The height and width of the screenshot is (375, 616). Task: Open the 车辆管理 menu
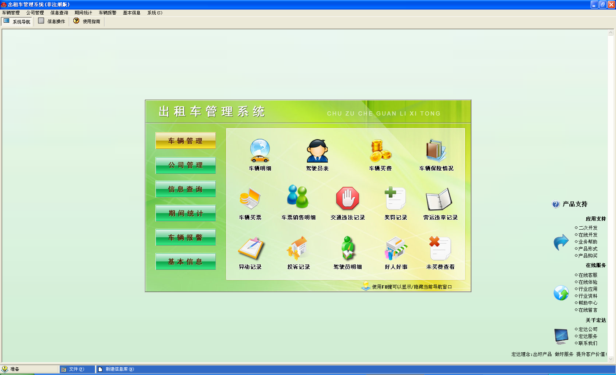coord(11,13)
